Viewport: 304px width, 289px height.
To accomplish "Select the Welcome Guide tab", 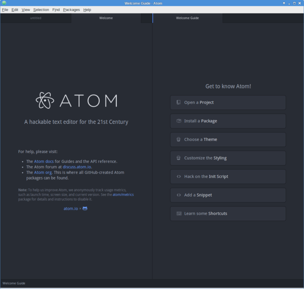I will (x=188, y=18).
